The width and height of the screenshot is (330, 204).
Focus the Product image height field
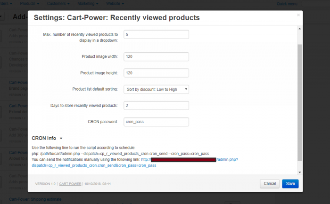(x=156, y=73)
